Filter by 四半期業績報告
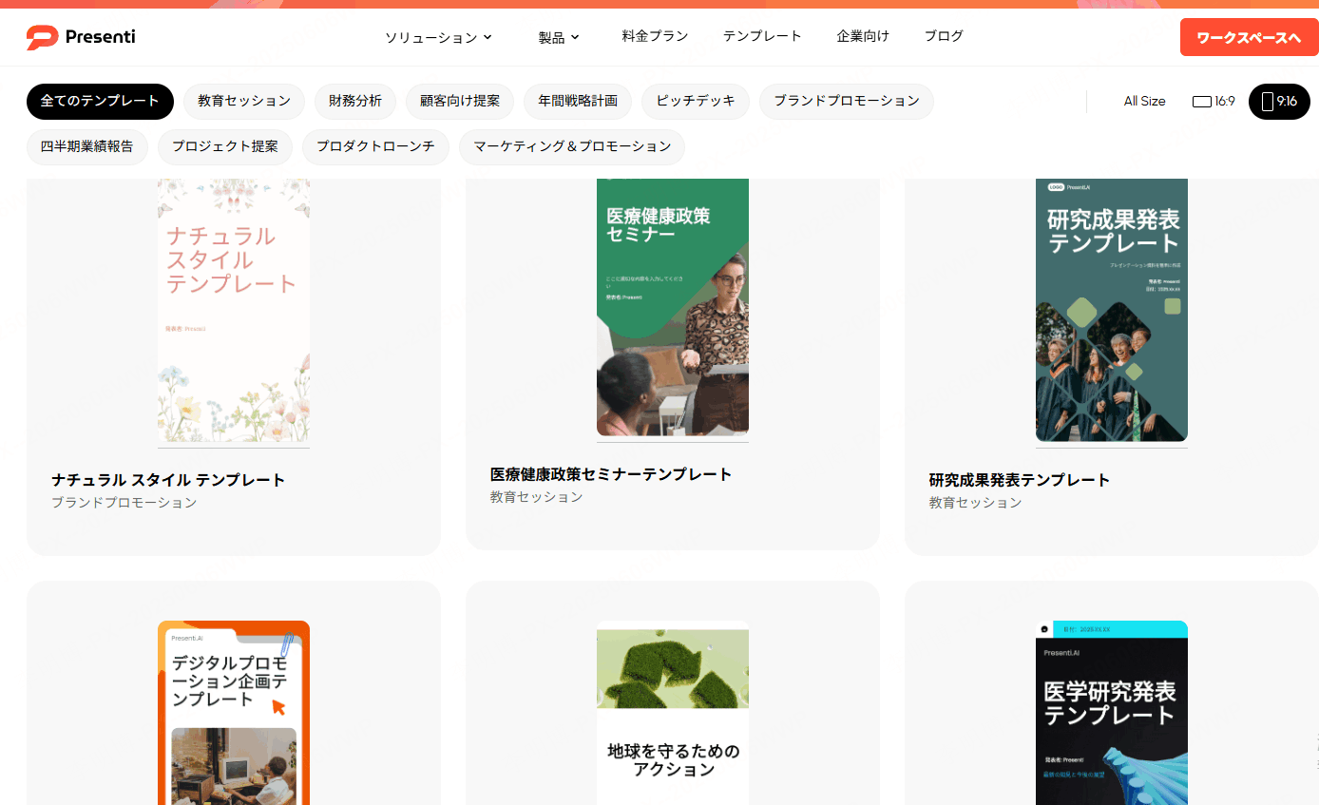Image resolution: width=1319 pixels, height=805 pixels. tap(87, 147)
